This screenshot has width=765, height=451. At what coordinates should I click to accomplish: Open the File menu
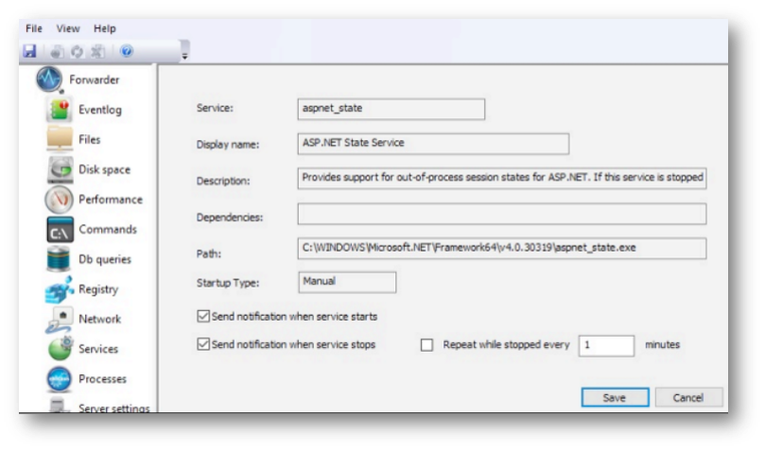34,28
